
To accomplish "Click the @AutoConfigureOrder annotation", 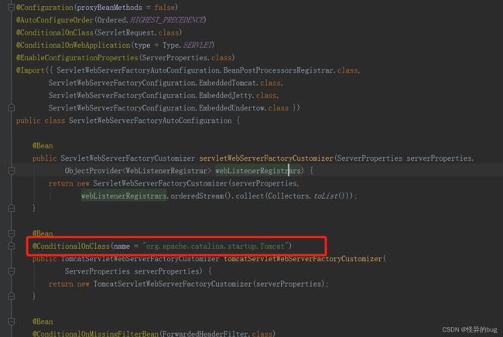I will pyautogui.click(x=54, y=20).
